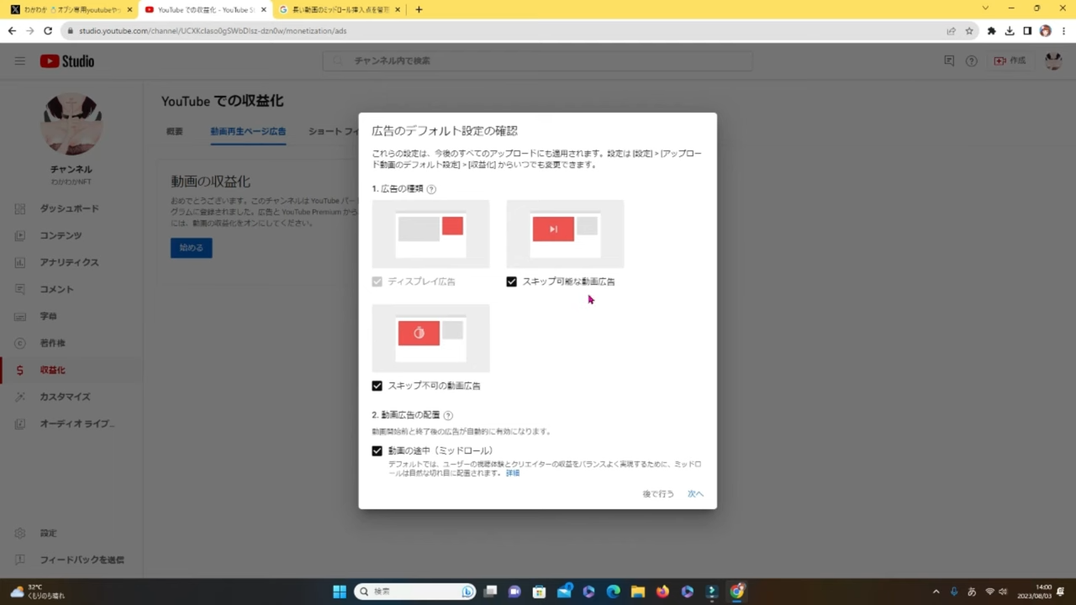Click the YouTube Studio logo

coord(67,61)
